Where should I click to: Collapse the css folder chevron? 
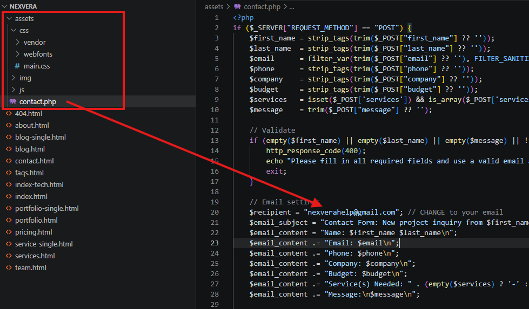click(14, 30)
